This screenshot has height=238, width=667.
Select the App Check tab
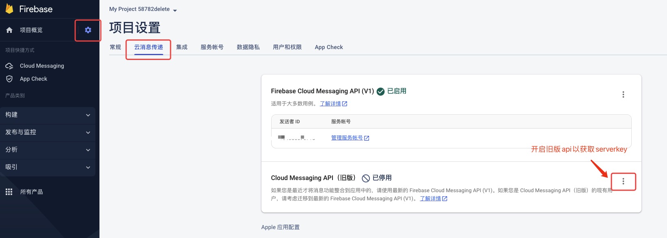329,47
